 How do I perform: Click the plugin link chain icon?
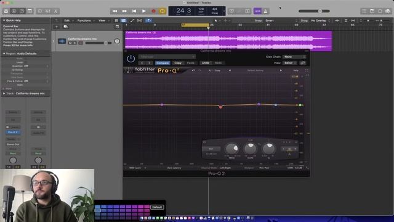coord(303,63)
